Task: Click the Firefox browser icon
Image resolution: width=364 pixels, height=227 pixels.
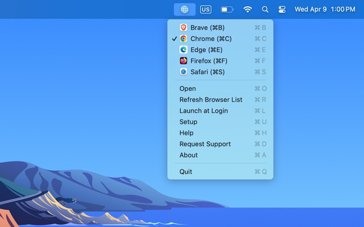Action: coord(183,61)
